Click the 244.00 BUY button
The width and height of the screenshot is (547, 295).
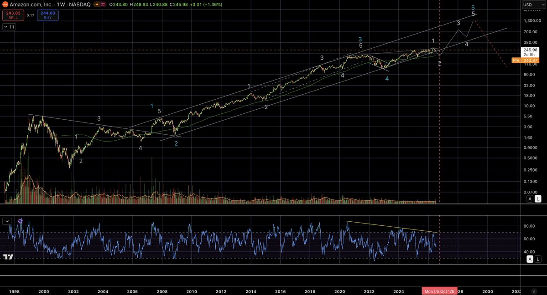48,15
